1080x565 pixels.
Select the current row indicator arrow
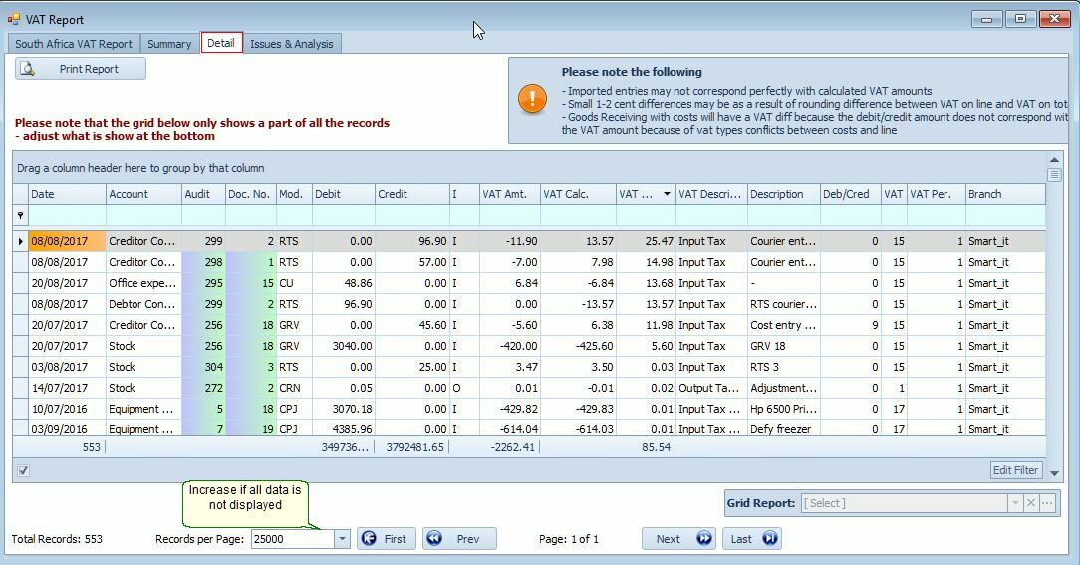pyautogui.click(x=20, y=241)
